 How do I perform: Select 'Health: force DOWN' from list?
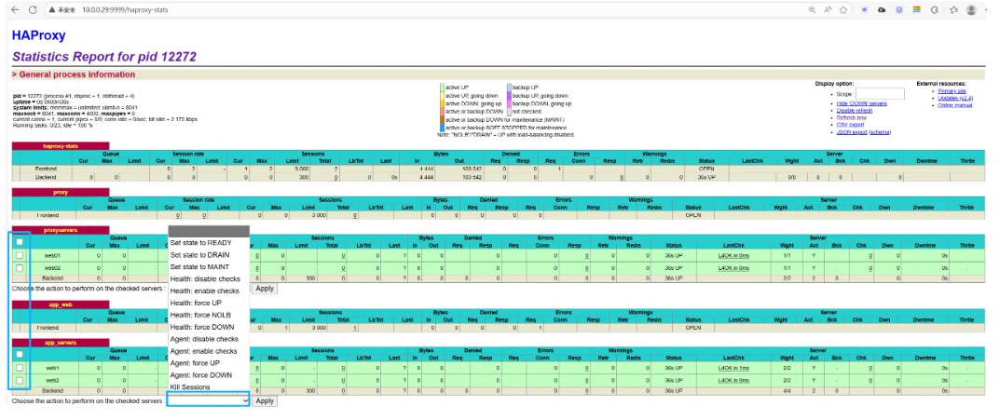202,327
